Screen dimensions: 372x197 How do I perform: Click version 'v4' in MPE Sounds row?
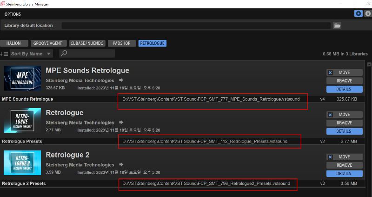[322, 99]
